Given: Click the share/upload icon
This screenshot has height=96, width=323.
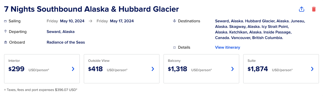Looking at the screenshot, I should point(302,9).
